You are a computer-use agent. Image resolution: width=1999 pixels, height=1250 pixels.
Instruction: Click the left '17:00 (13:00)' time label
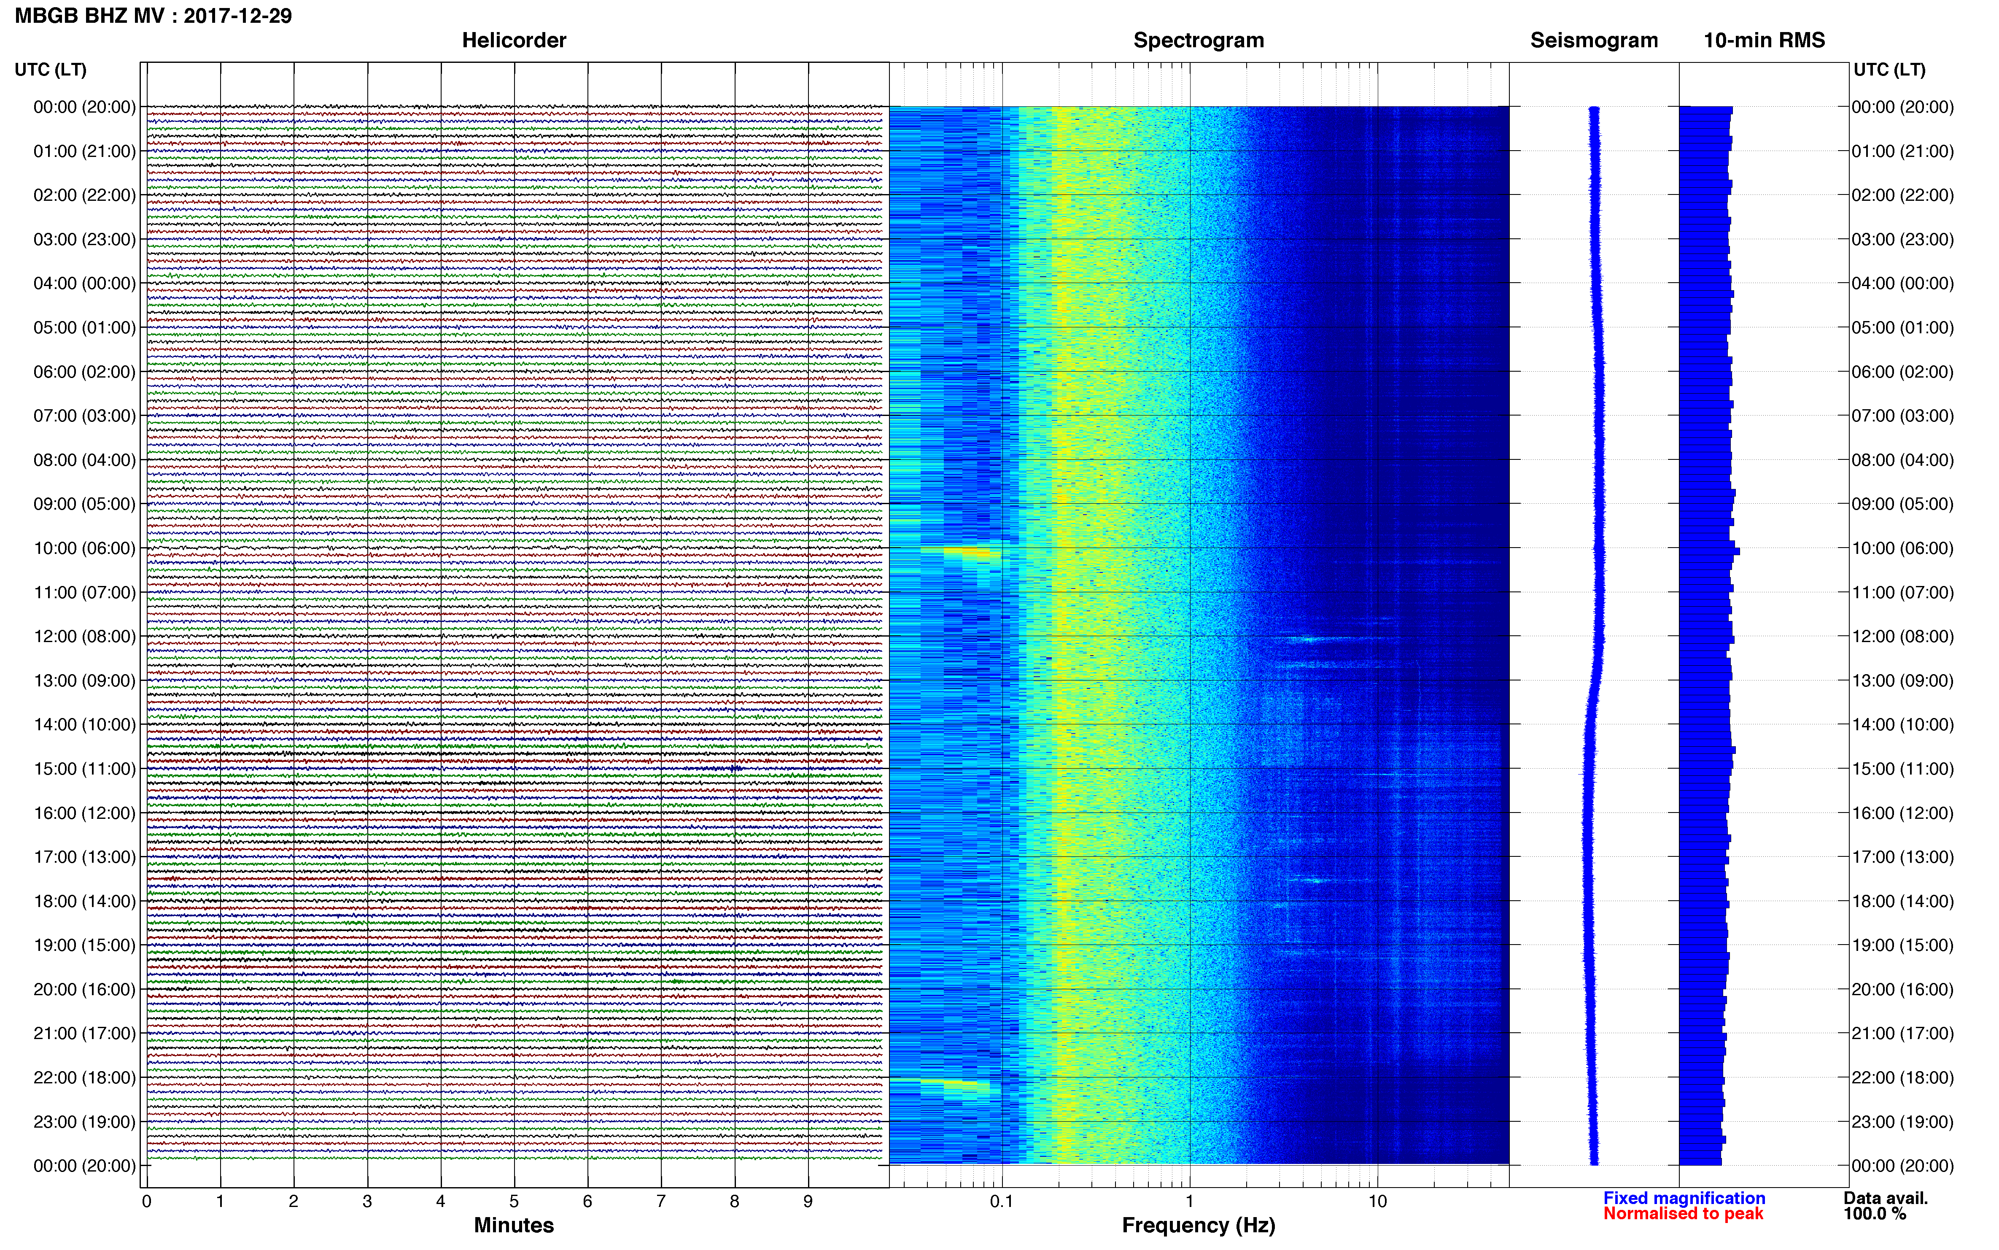[84, 857]
